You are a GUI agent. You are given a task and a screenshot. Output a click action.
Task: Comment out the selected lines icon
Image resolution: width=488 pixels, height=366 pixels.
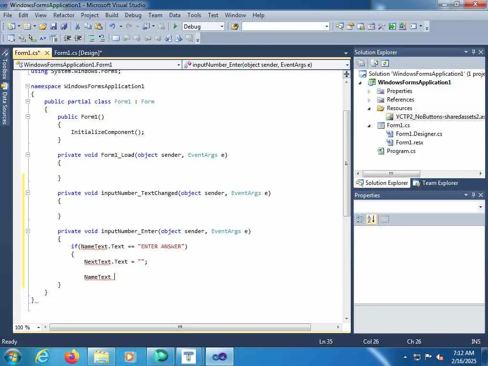point(91,38)
